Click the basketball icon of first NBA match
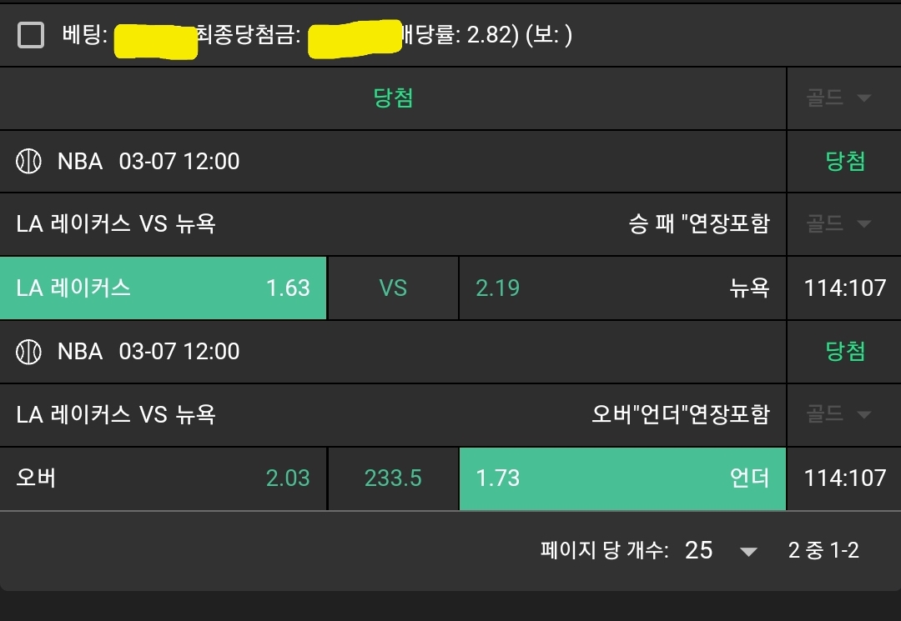 pos(28,161)
